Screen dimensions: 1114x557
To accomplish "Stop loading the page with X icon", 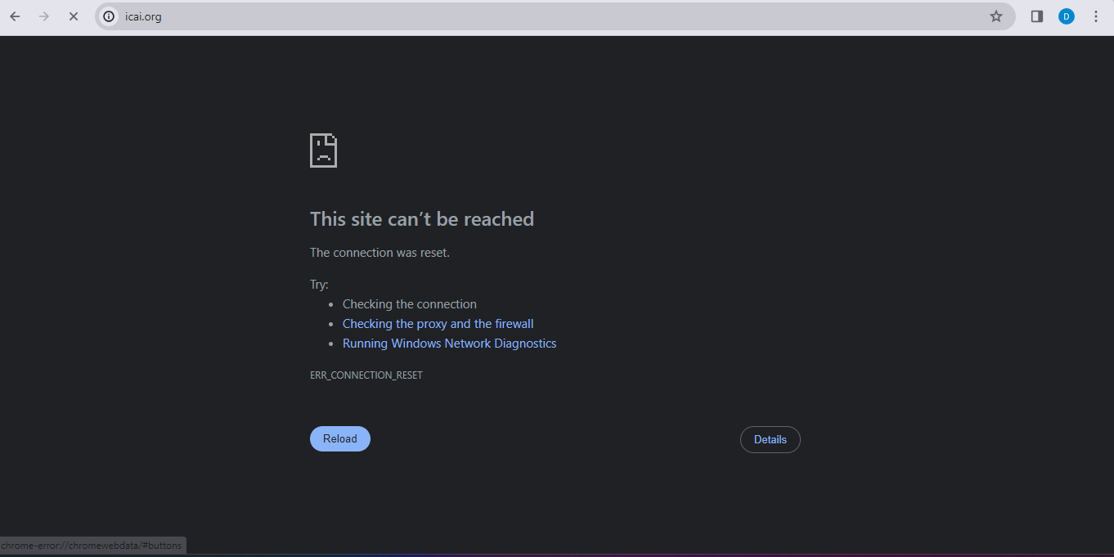I will tap(73, 16).
